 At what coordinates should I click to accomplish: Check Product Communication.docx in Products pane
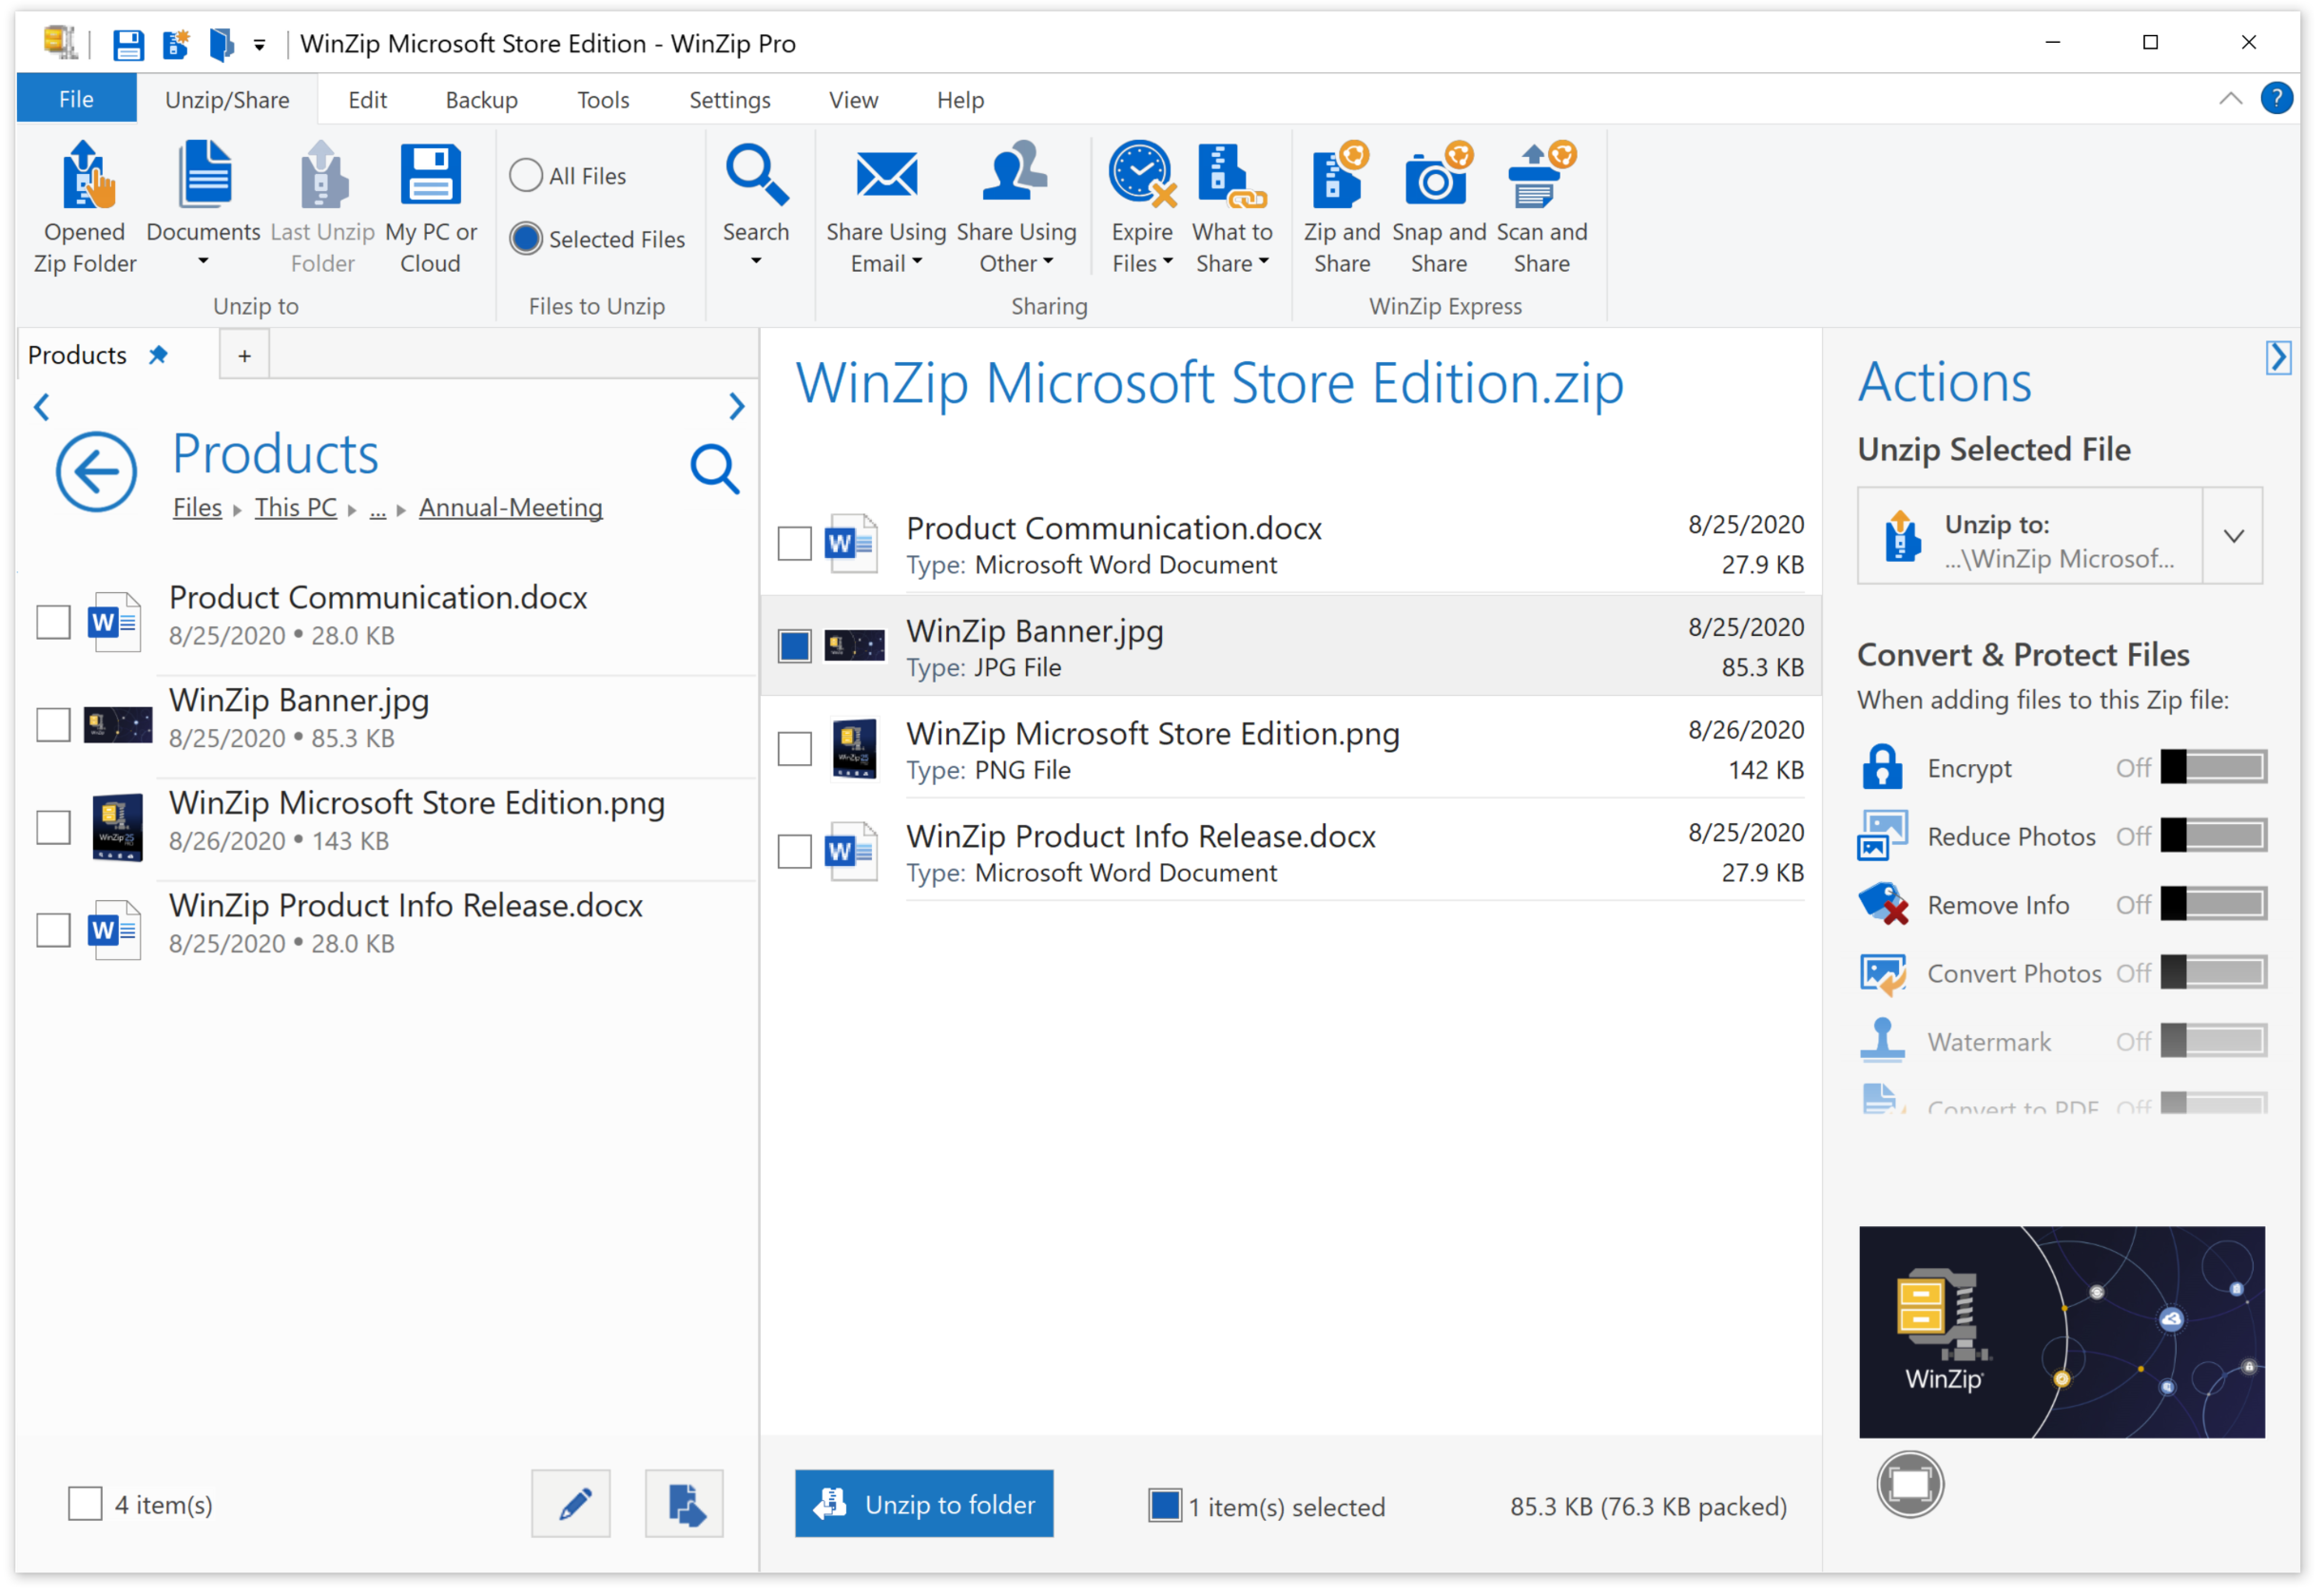53,622
